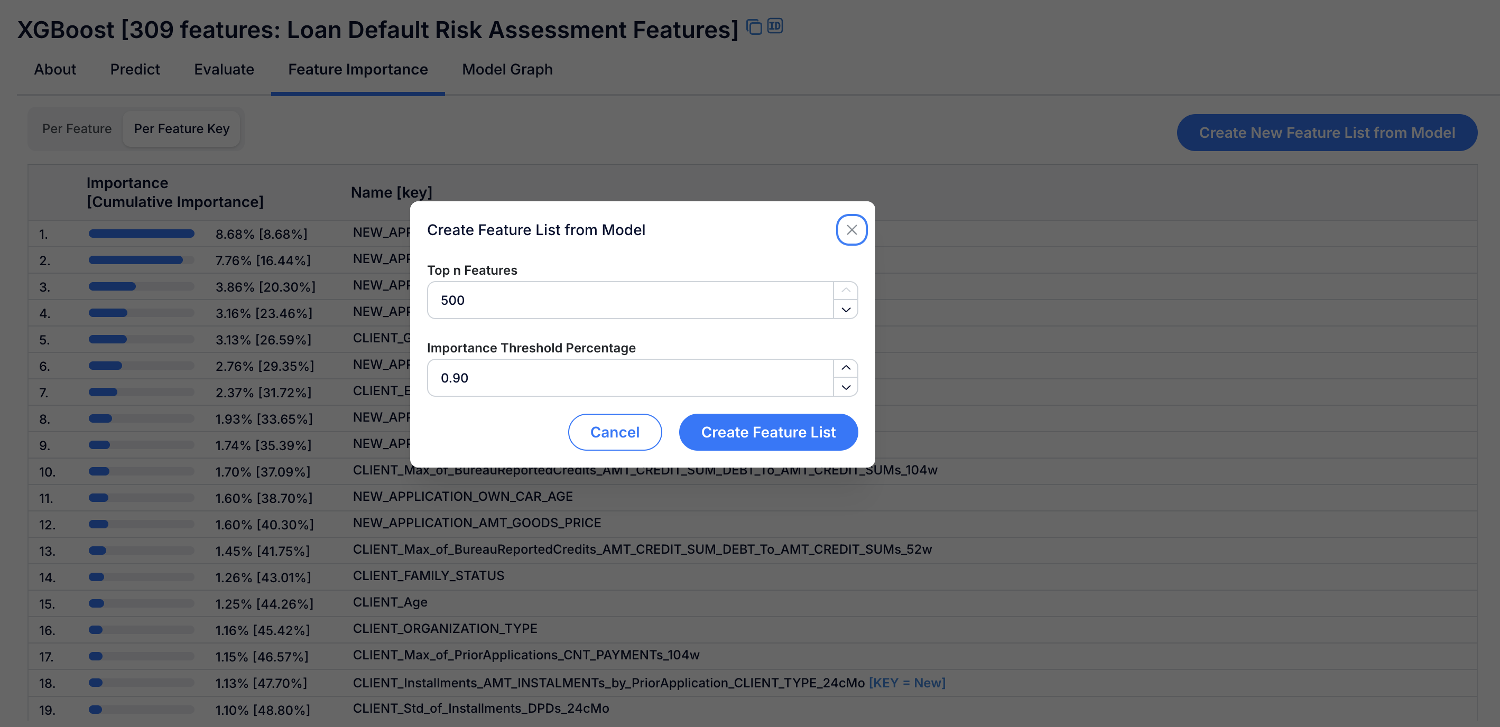Select the Per Feature Key toggle
The height and width of the screenshot is (727, 1500).
click(x=182, y=128)
